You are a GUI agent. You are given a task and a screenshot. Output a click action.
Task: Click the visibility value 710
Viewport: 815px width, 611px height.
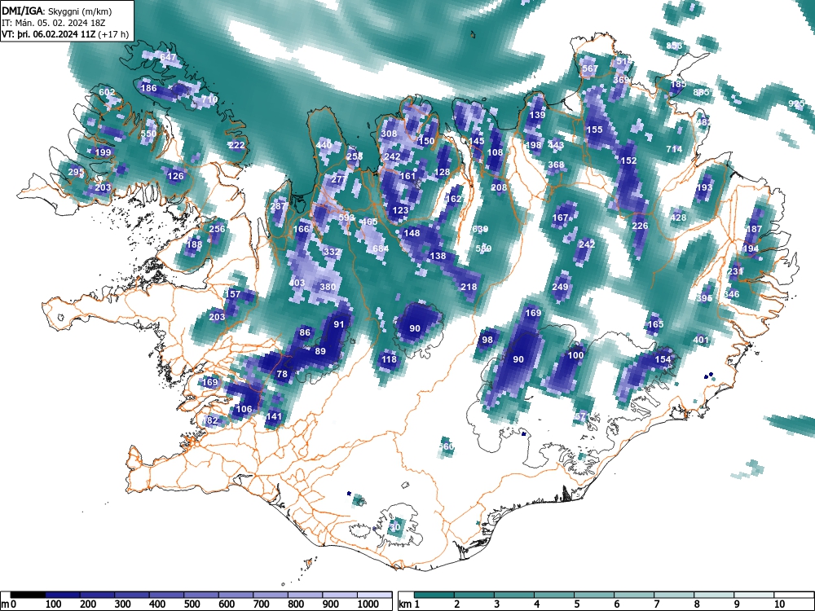(x=209, y=99)
